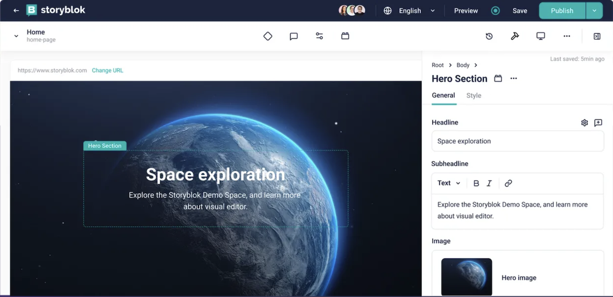The width and height of the screenshot is (613, 297).
Task: Add a comment on the Headline field
Action: point(598,123)
